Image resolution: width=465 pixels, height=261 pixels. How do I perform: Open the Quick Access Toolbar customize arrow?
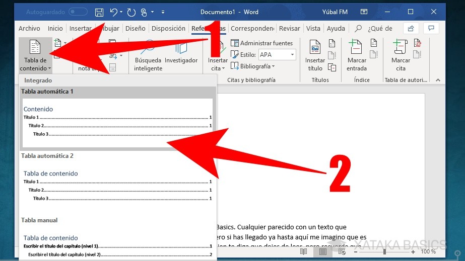coord(163,12)
